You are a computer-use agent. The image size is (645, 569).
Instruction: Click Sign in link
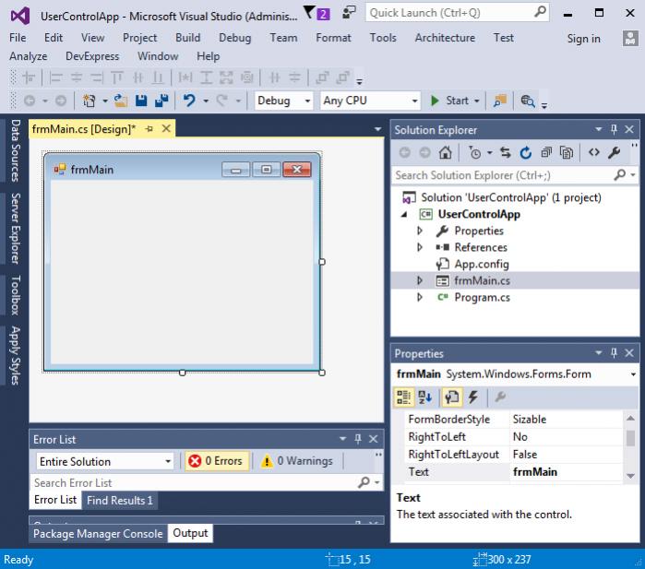point(584,38)
